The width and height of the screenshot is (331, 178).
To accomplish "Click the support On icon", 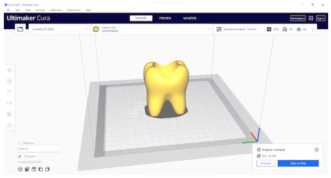I will 285,29.
